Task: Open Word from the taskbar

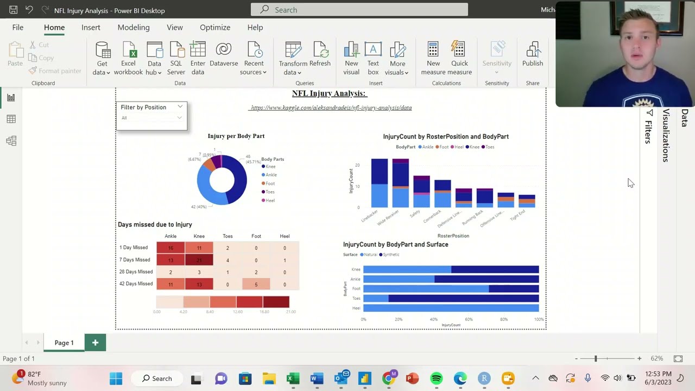Action: pos(317,379)
